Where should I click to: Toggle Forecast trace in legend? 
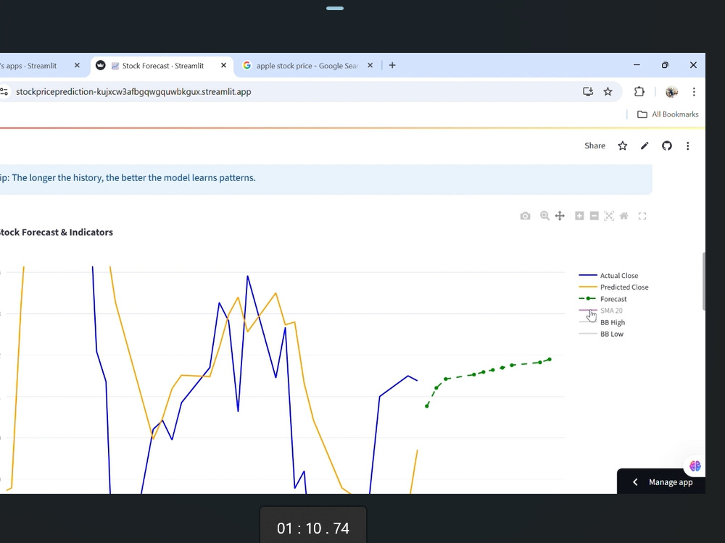click(603, 299)
